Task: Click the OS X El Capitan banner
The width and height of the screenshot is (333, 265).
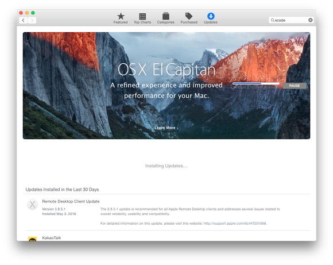Action: (166, 86)
